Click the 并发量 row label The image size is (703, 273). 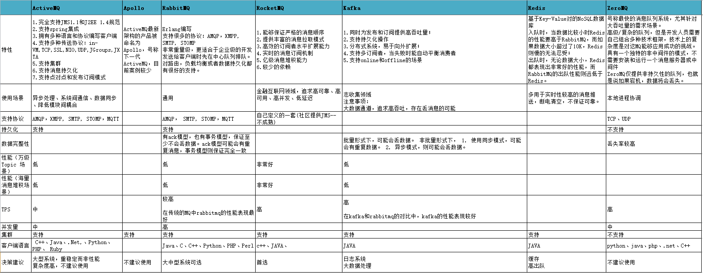(16, 226)
